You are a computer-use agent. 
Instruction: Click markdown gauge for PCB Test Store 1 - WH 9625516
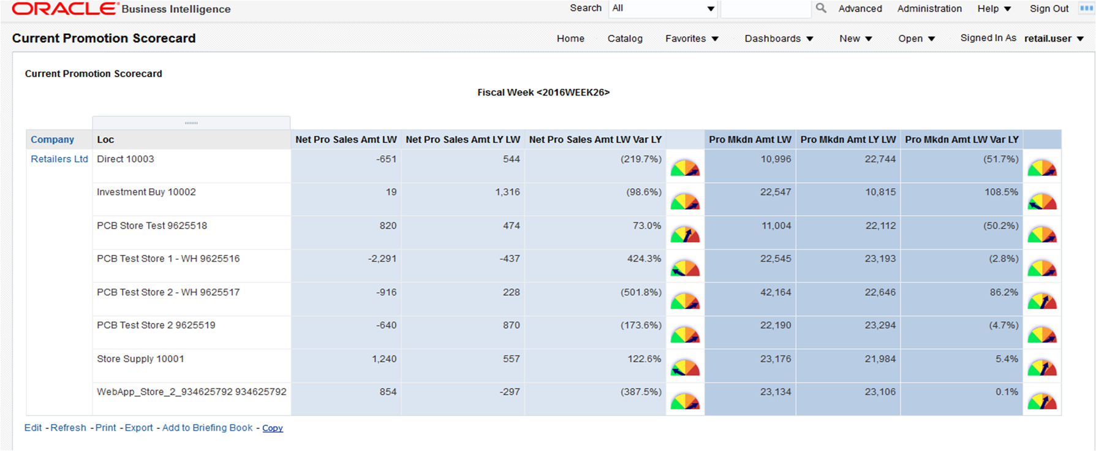1042,268
